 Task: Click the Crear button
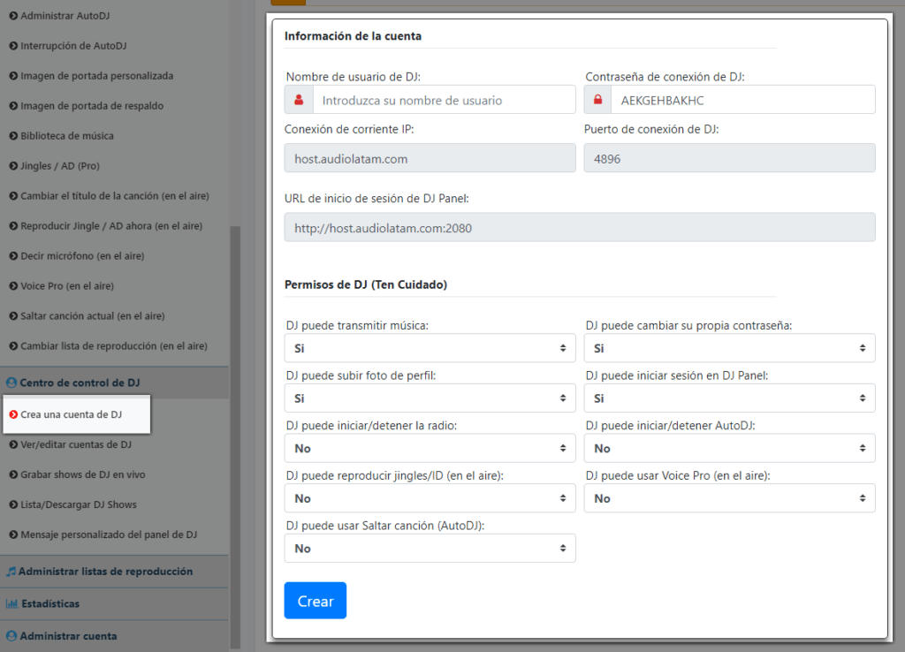click(x=316, y=601)
